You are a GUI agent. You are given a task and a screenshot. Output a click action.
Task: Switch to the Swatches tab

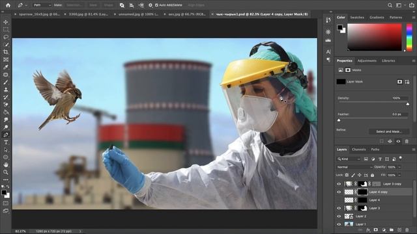coord(357,18)
